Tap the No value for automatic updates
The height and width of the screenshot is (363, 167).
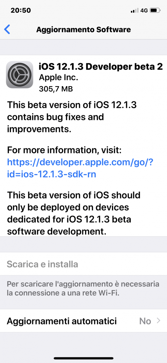coord(145,321)
